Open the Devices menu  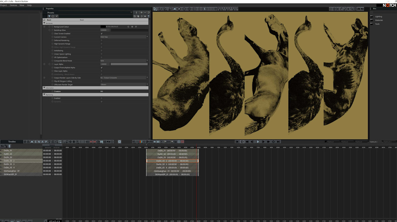[13, 5]
